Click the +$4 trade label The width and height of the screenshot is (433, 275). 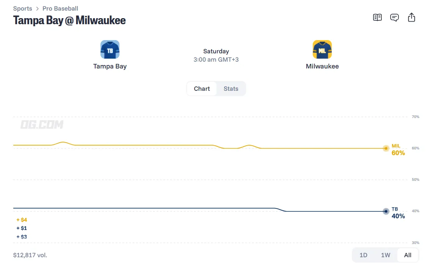pyautogui.click(x=22, y=220)
